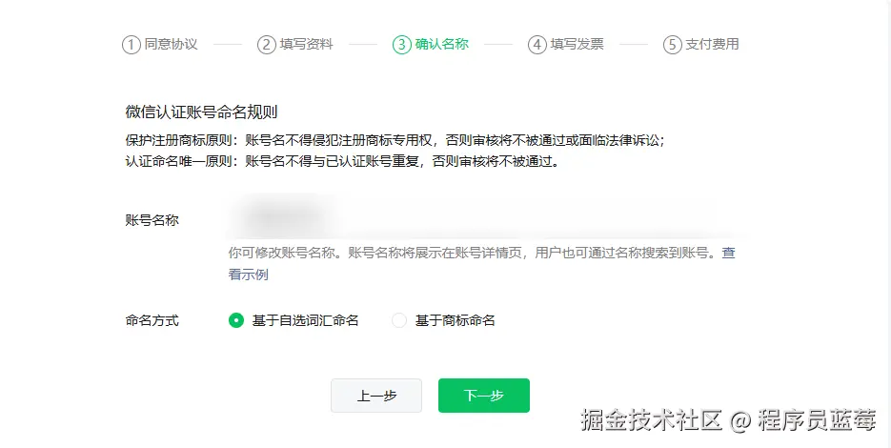Proceed with the green 下一步 button
The image size is (891, 448).
[483, 396]
